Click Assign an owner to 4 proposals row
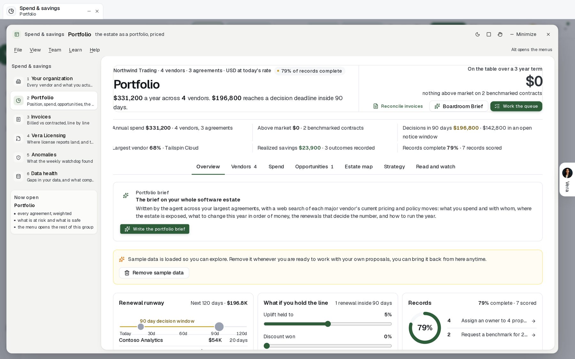 point(492,321)
